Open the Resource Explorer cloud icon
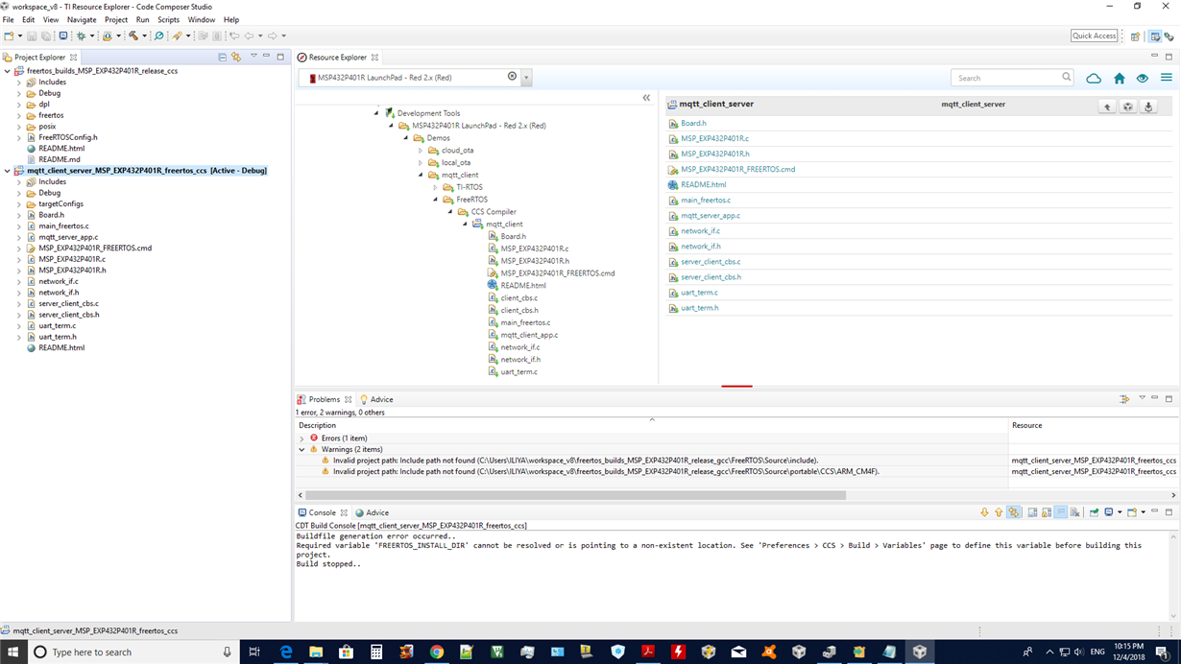Viewport: 1181px width, 664px height. 1094,78
